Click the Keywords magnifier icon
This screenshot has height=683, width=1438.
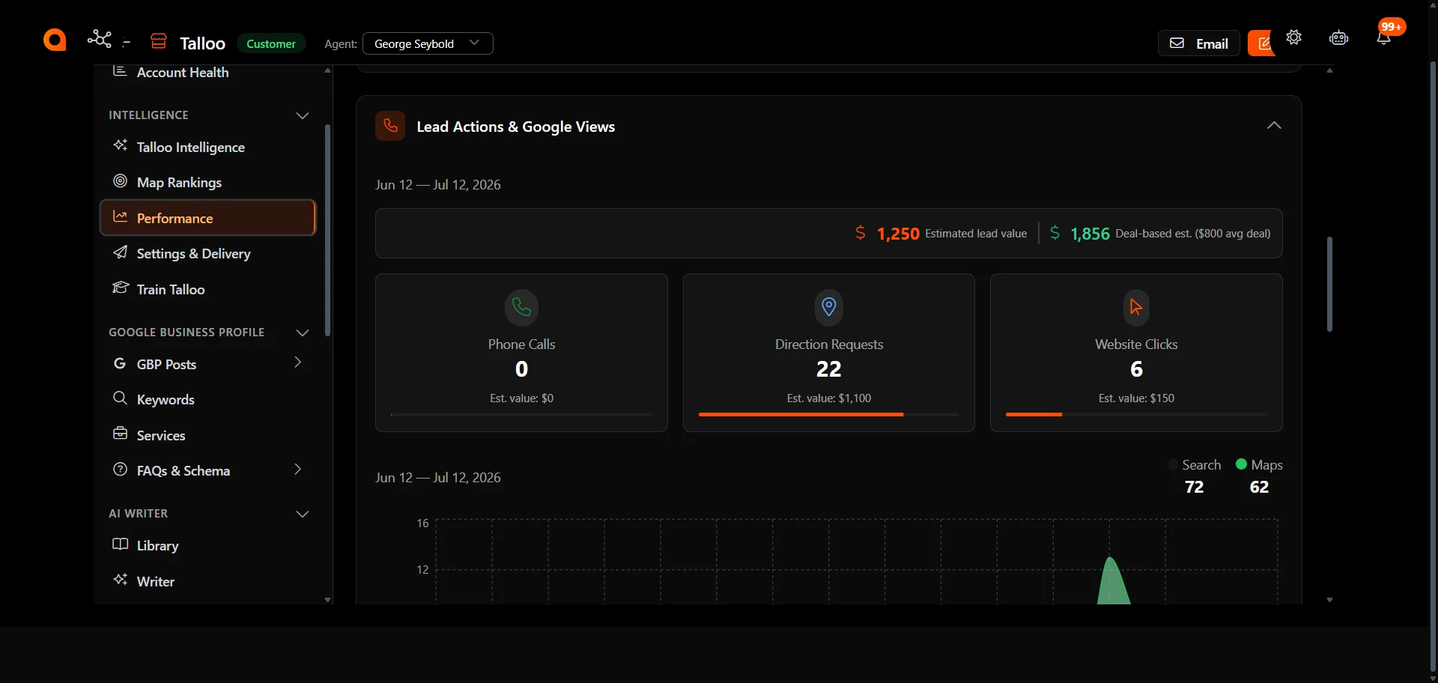[120, 398]
